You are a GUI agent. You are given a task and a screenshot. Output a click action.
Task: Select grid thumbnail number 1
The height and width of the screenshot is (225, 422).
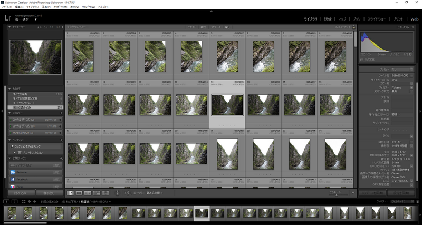(83, 56)
